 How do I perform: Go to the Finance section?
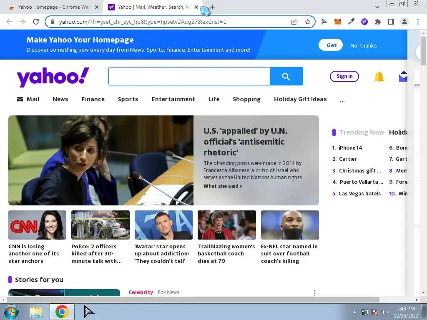point(93,99)
